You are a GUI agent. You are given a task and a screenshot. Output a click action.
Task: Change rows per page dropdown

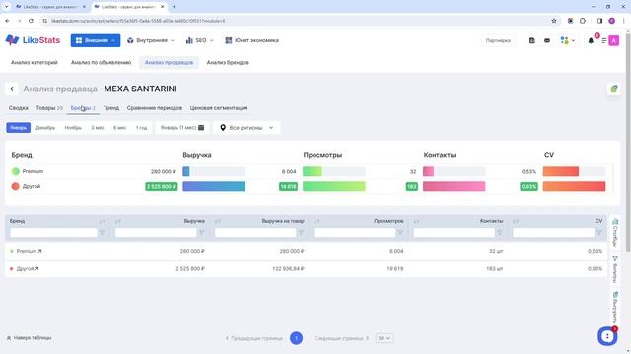(385, 338)
